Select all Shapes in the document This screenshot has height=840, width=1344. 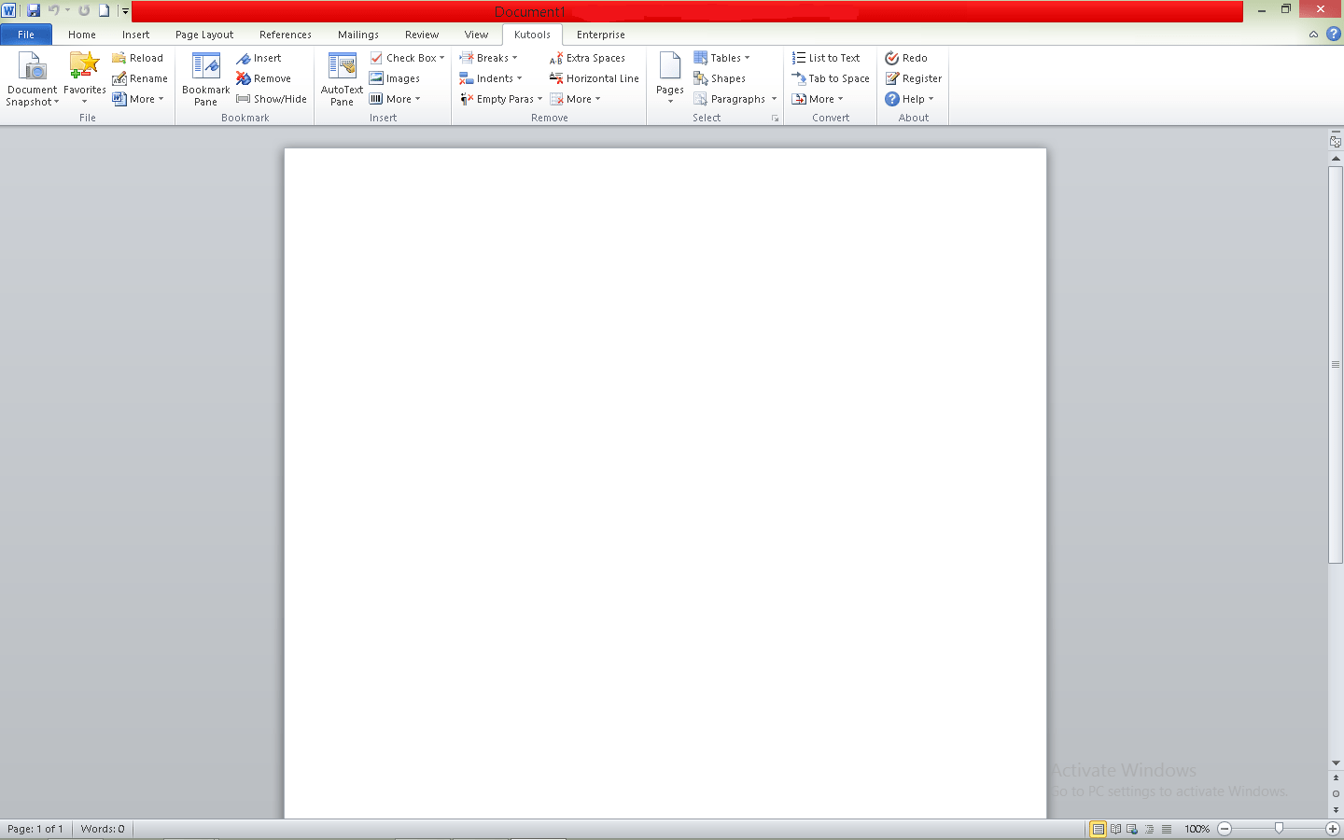pyautogui.click(x=719, y=78)
